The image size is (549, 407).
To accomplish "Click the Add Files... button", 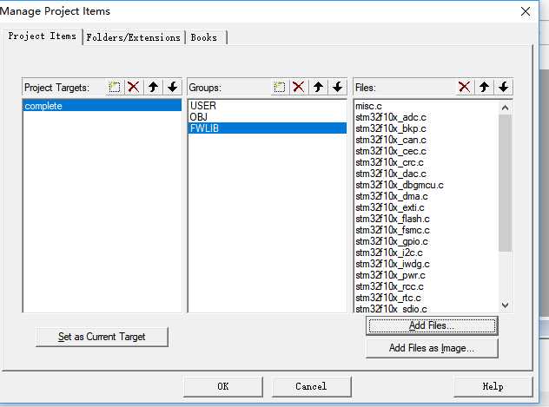I will (x=432, y=325).
